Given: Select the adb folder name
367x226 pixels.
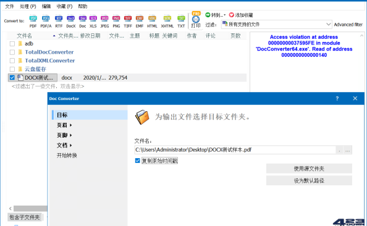Looking at the screenshot, I should (29, 44).
